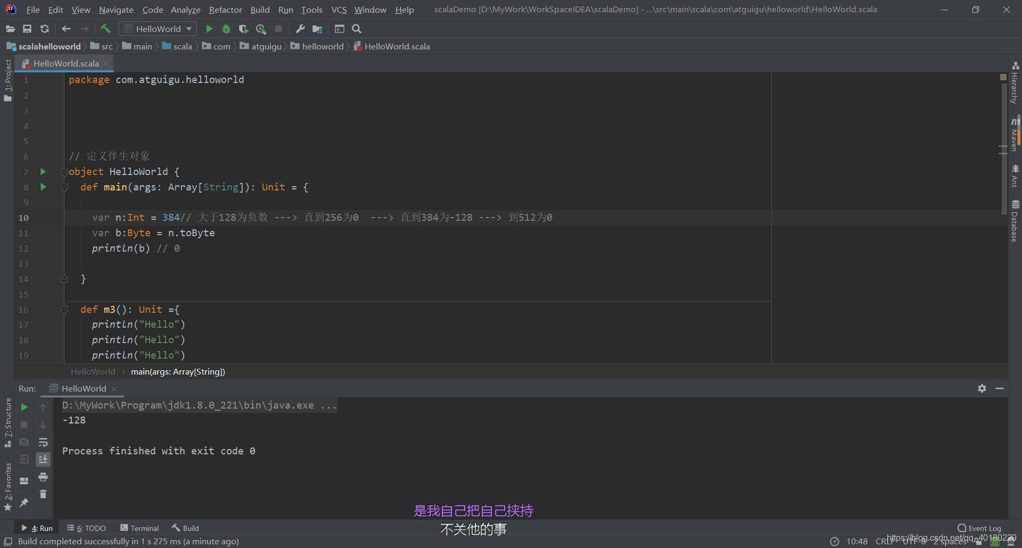Viewport: 1022px width, 548px height.
Task: Clear console with the trash icon
Action: pyautogui.click(x=43, y=494)
